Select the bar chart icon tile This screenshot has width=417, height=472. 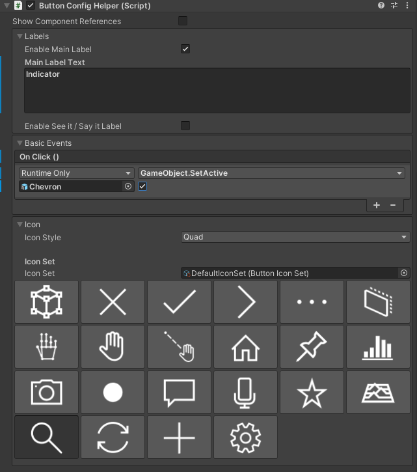[x=378, y=347]
